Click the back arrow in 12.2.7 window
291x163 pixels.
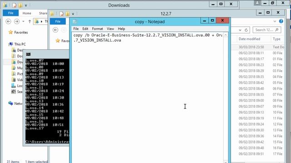pyautogui.click(x=55, y=30)
